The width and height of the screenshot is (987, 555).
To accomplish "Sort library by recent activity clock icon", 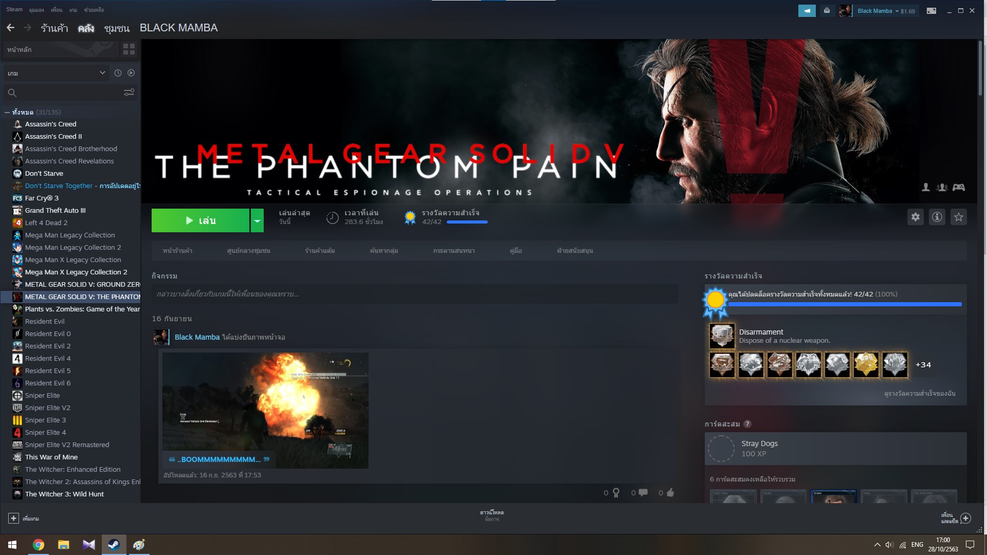I will [x=118, y=73].
